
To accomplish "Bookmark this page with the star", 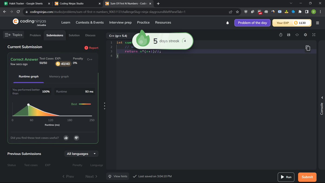I will pos(237,12).
